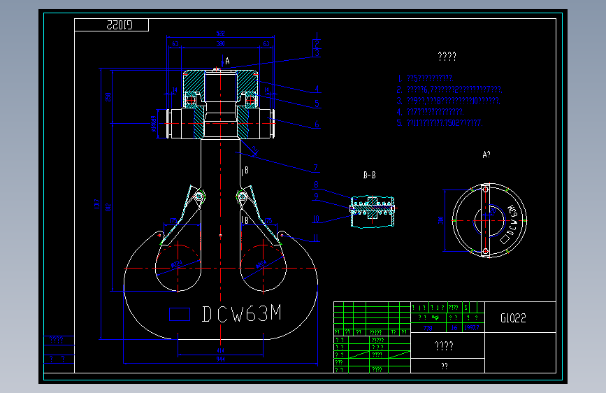Select the A? view title above circular view

(486, 155)
